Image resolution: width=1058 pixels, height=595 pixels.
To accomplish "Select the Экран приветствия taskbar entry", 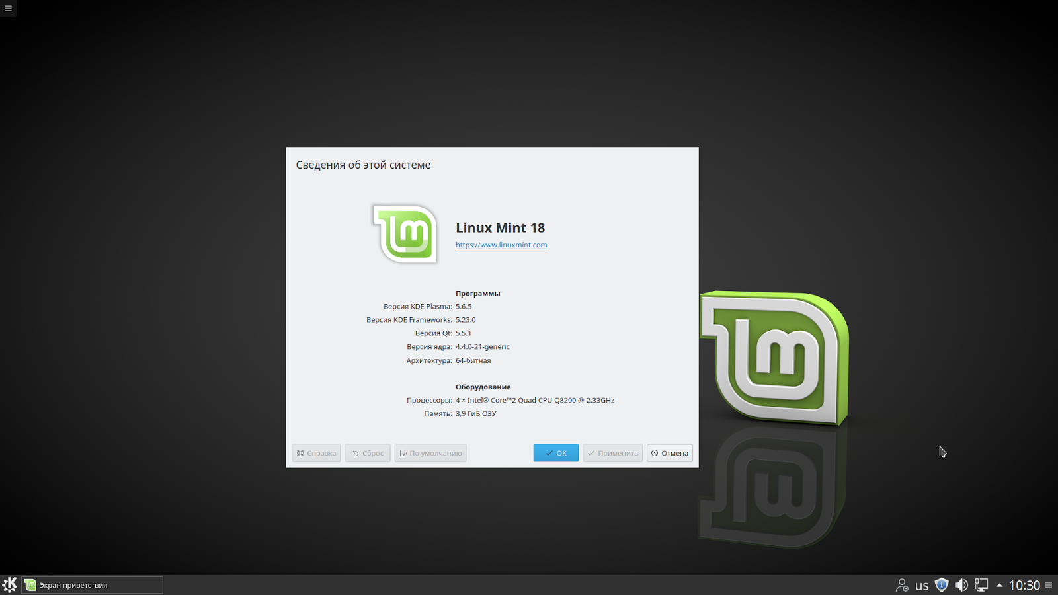I will [x=93, y=584].
